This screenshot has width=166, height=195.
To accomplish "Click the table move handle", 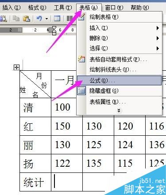I will point(16,68).
